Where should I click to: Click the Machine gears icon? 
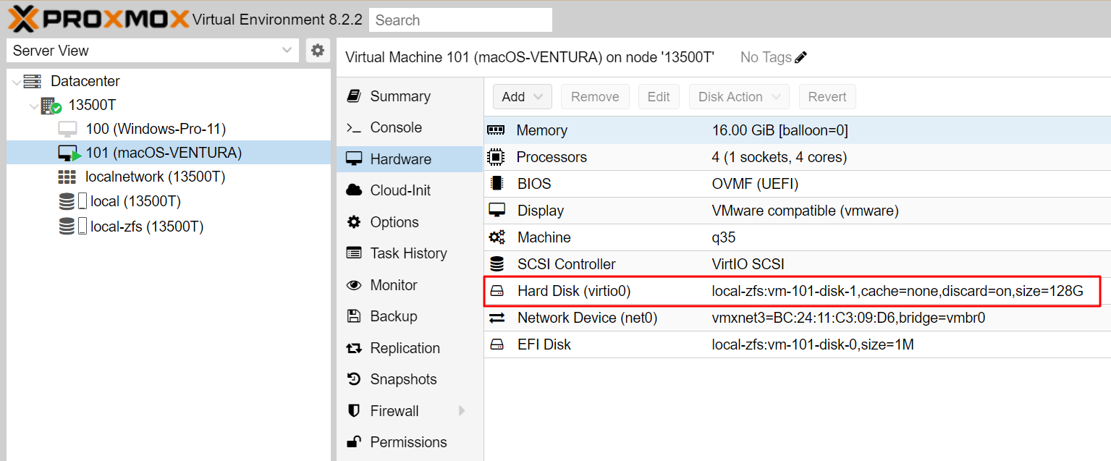coord(497,237)
